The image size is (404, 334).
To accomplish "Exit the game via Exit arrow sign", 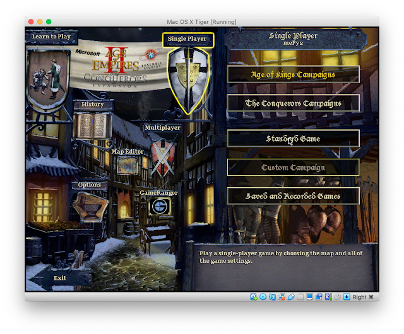I will 60,278.
